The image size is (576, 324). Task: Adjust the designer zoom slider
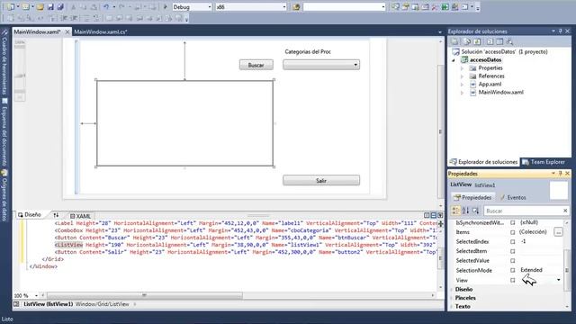[20, 76]
